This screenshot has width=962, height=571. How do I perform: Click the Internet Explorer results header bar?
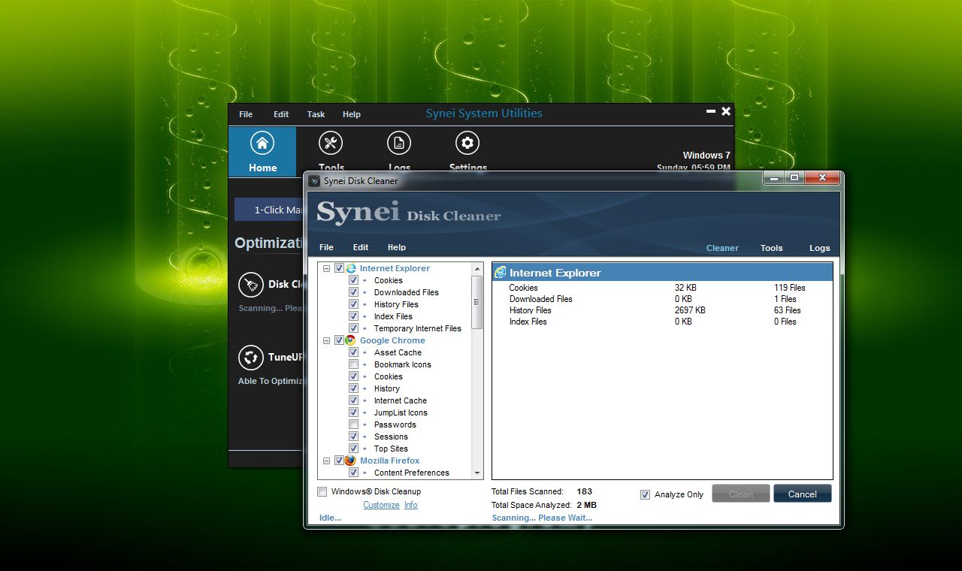pyautogui.click(x=662, y=272)
